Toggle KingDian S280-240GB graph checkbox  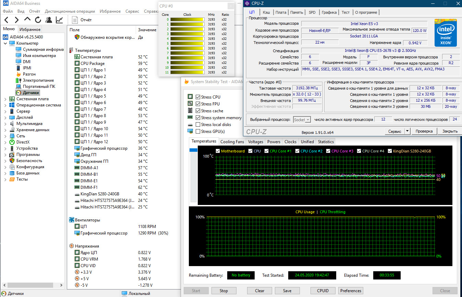[x=390, y=151]
